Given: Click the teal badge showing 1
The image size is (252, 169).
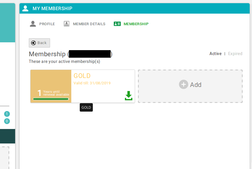Looking at the screenshot, I should (x=7, y=114).
